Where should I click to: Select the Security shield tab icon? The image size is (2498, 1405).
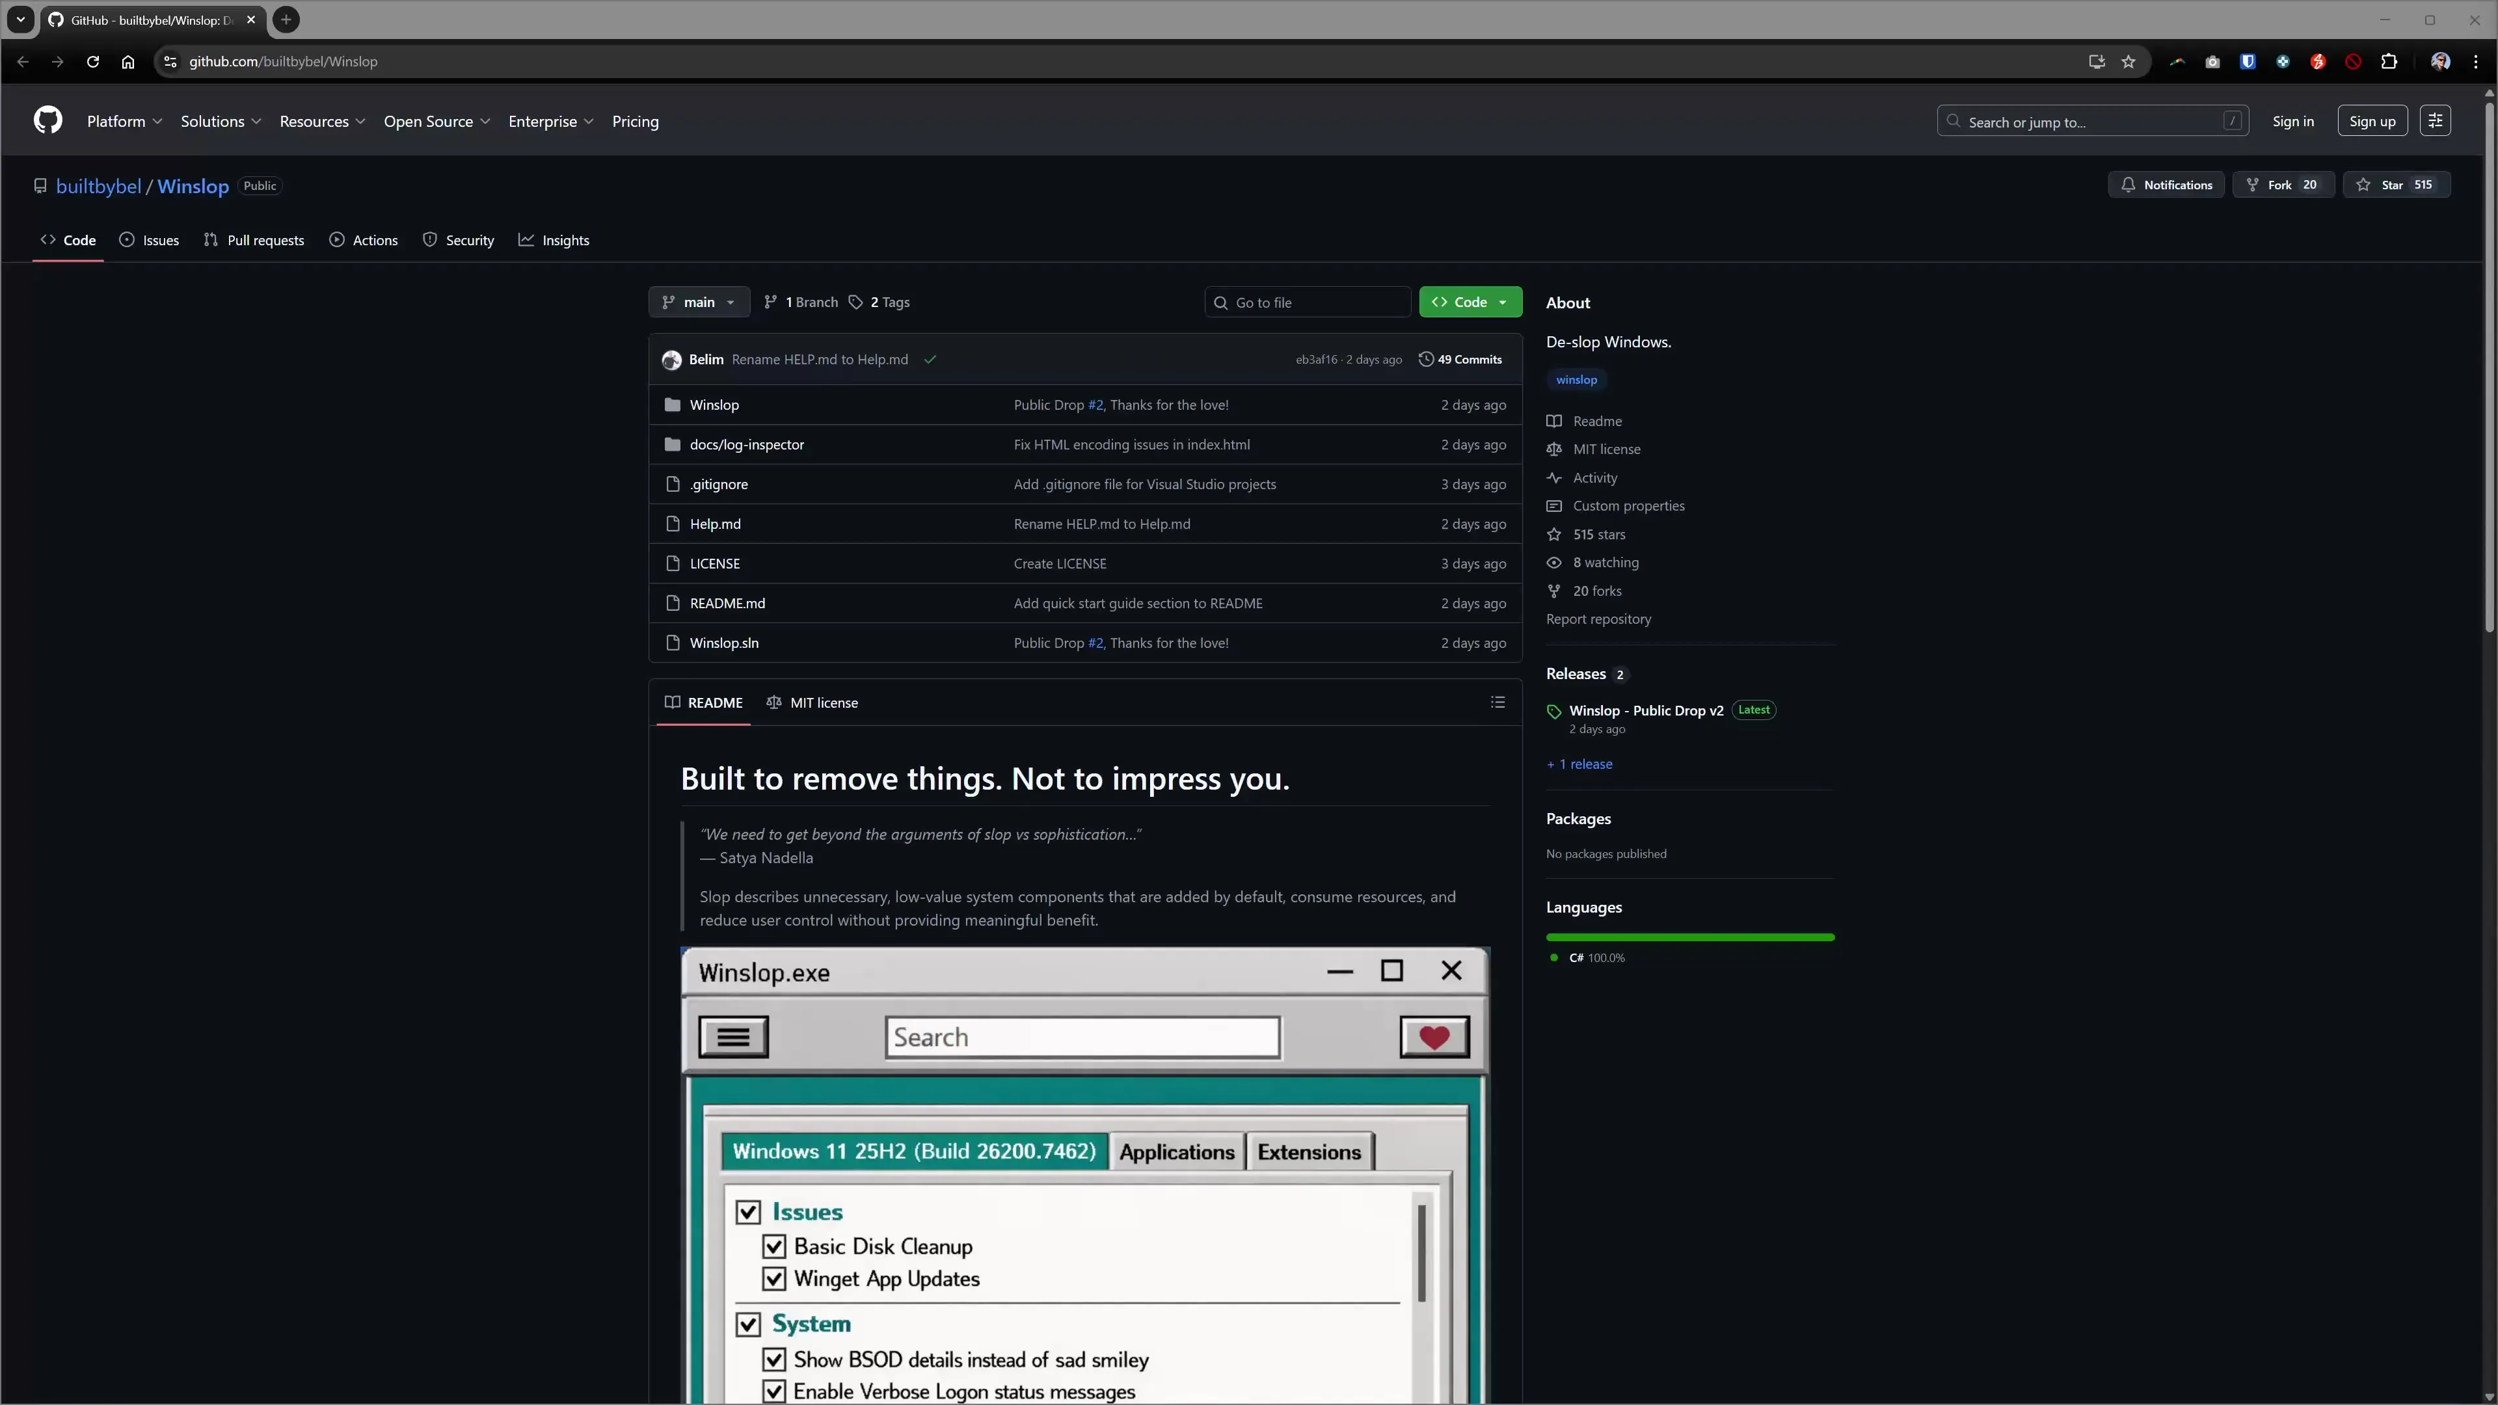431,239
